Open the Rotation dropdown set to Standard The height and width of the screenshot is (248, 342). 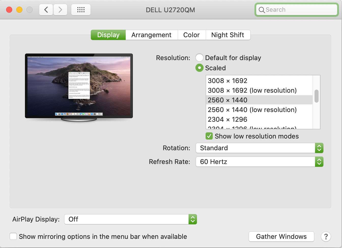click(259, 148)
